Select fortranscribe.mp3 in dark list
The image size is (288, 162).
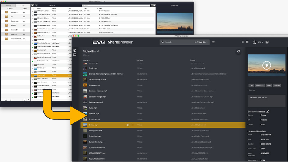163,102
